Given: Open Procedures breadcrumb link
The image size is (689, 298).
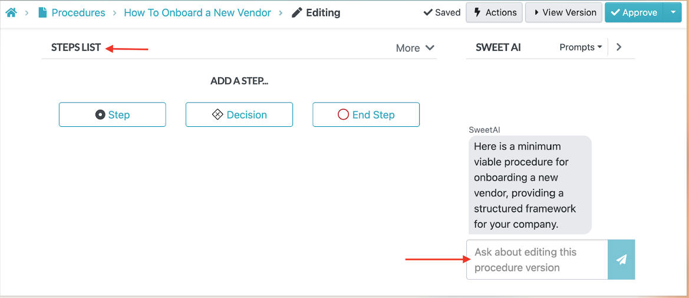Looking at the screenshot, I should (78, 12).
